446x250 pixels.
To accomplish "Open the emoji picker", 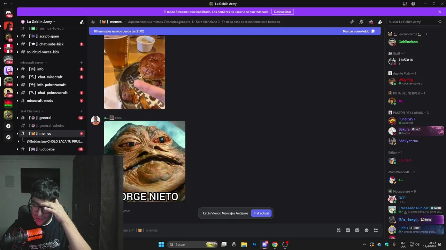I will [x=367, y=230].
